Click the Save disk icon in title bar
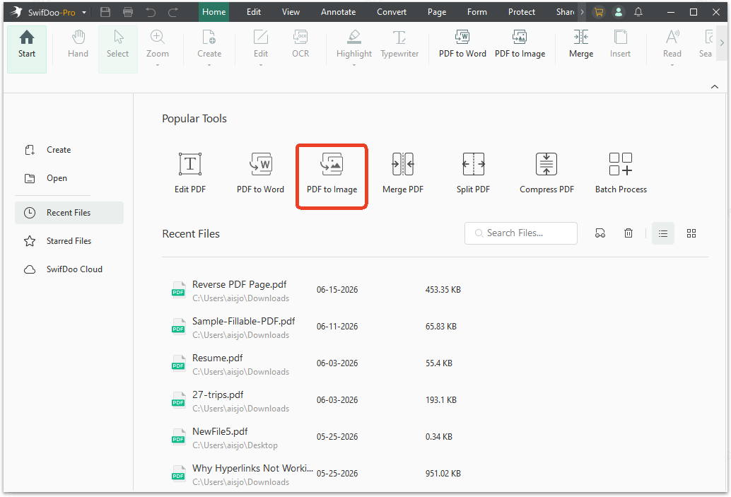This screenshot has height=497, width=731. (105, 12)
